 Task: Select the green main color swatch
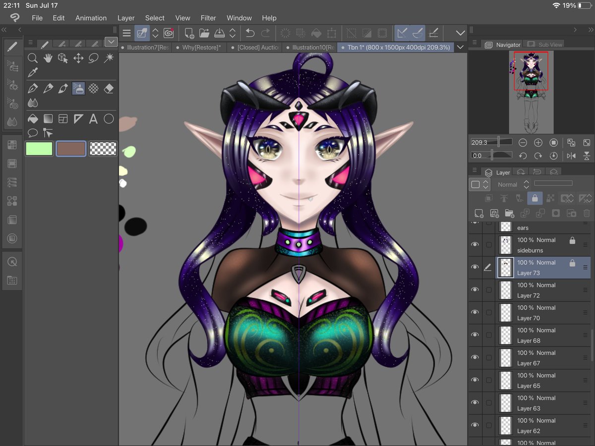pos(39,149)
